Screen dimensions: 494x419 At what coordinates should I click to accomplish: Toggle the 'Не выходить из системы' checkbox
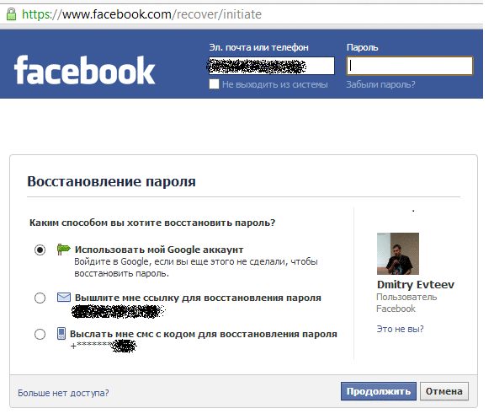[x=214, y=84]
